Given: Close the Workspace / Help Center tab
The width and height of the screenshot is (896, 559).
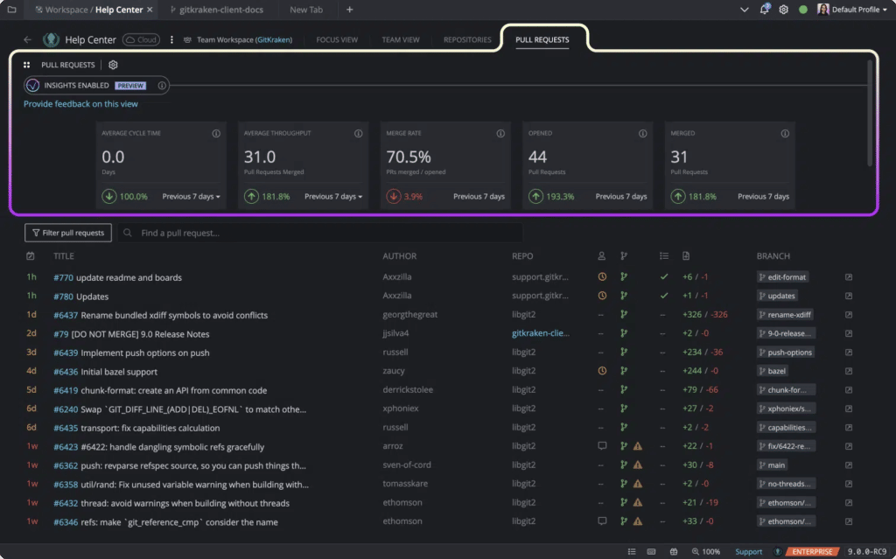Looking at the screenshot, I should point(150,10).
